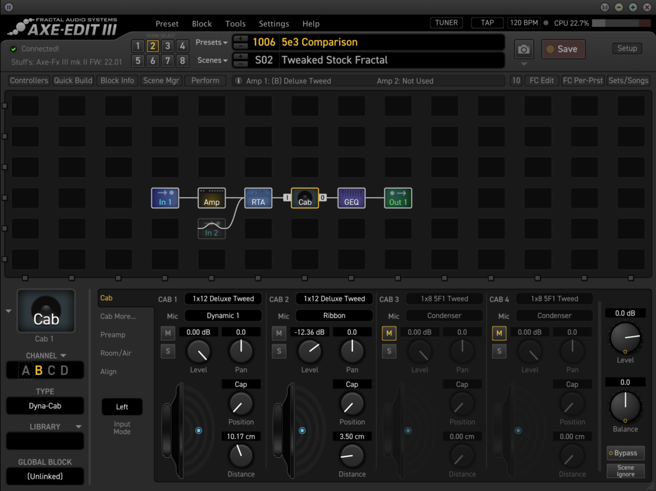Switch to scene 5
This screenshot has height=491, width=656.
(x=138, y=61)
